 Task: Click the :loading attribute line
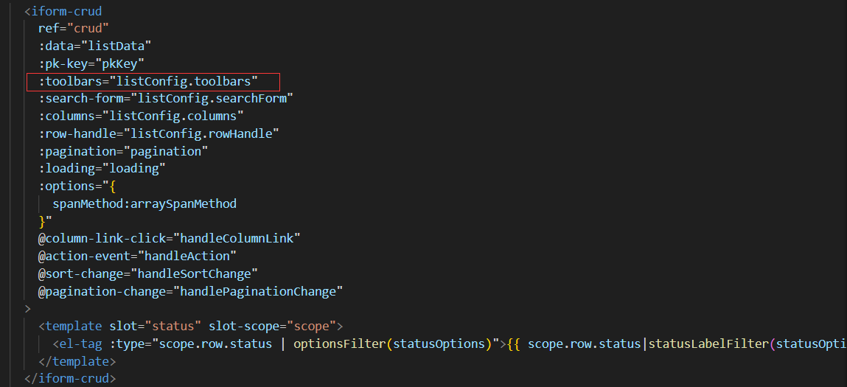102,168
